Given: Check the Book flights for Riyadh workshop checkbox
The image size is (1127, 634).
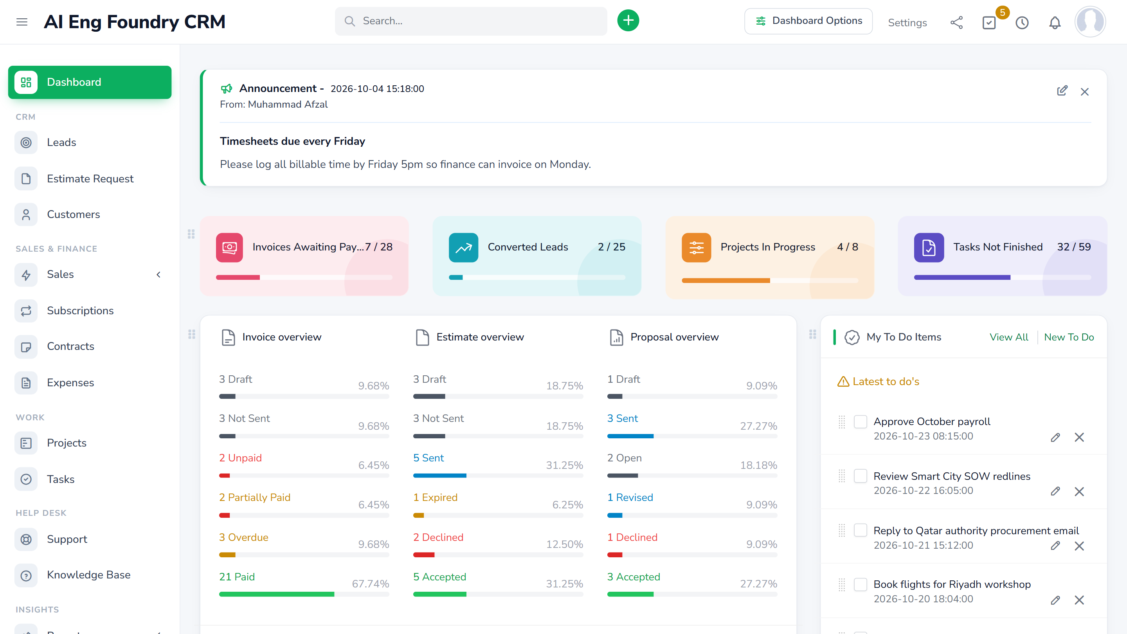Looking at the screenshot, I should point(861,585).
